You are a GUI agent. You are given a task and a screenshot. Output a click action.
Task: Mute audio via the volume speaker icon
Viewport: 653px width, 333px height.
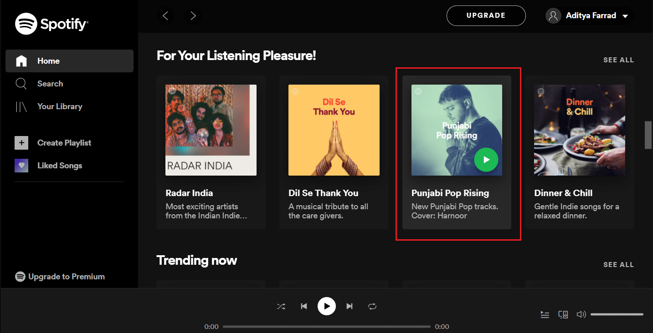(581, 314)
